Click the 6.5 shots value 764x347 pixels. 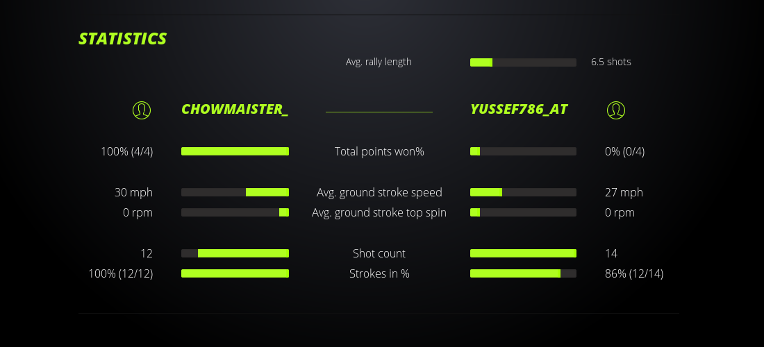(x=611, y=62)
